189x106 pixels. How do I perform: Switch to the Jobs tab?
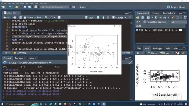pyautogui.click(x=32, y=58)
